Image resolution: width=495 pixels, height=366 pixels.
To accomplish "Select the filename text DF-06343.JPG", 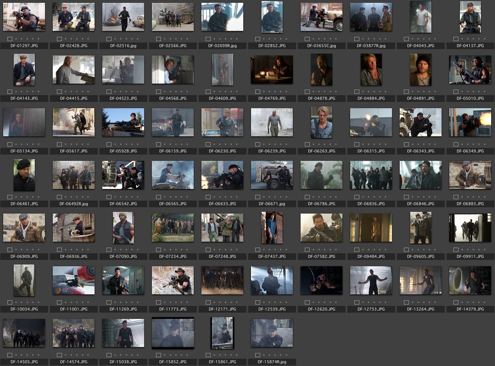I will [420, 151].
